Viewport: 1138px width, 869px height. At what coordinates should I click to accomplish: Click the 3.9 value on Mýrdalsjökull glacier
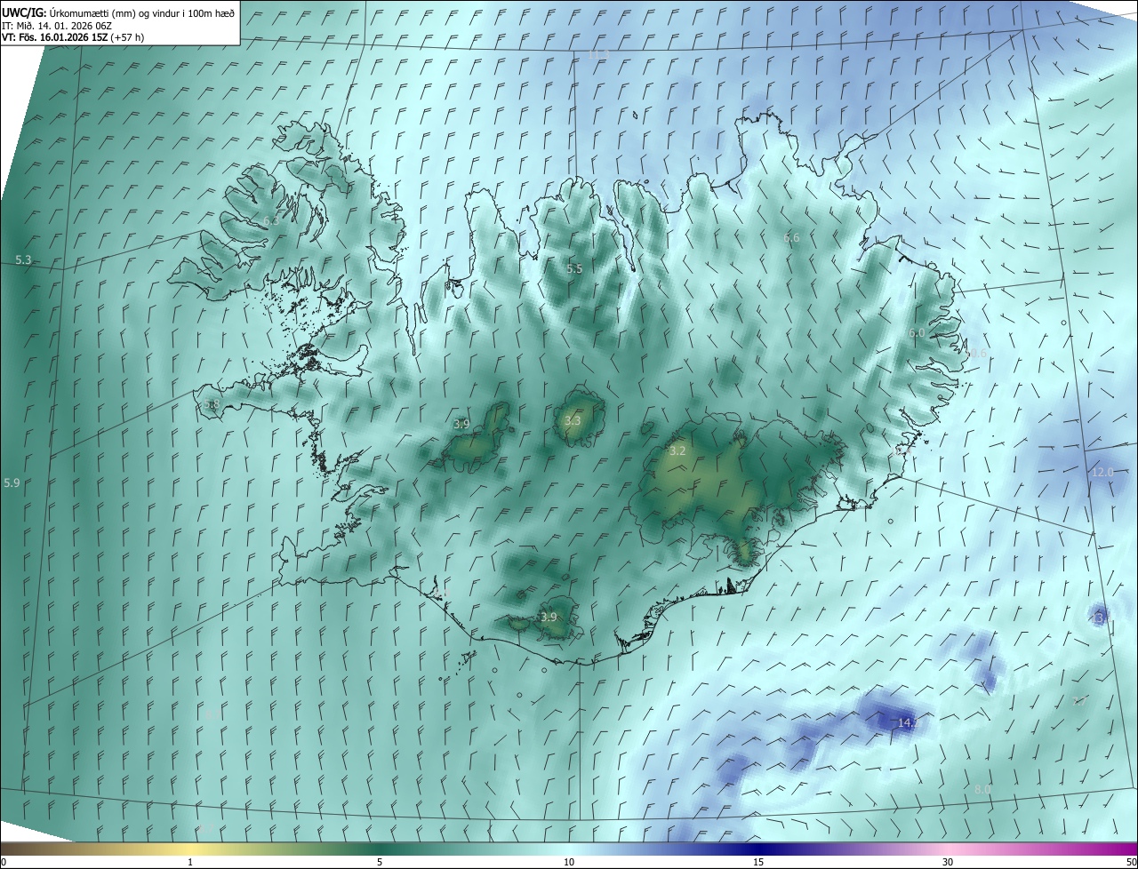pos(549,618)
